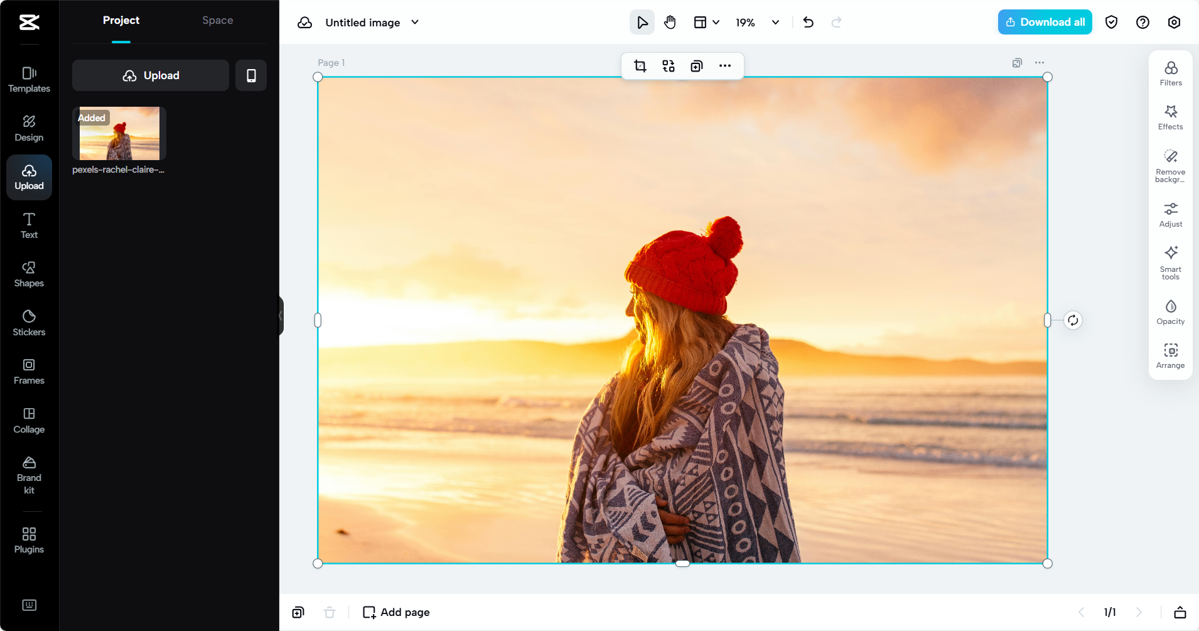Switch to the Space tab
This screenshot has width=1199, height=631.
[x=217, y=20]
